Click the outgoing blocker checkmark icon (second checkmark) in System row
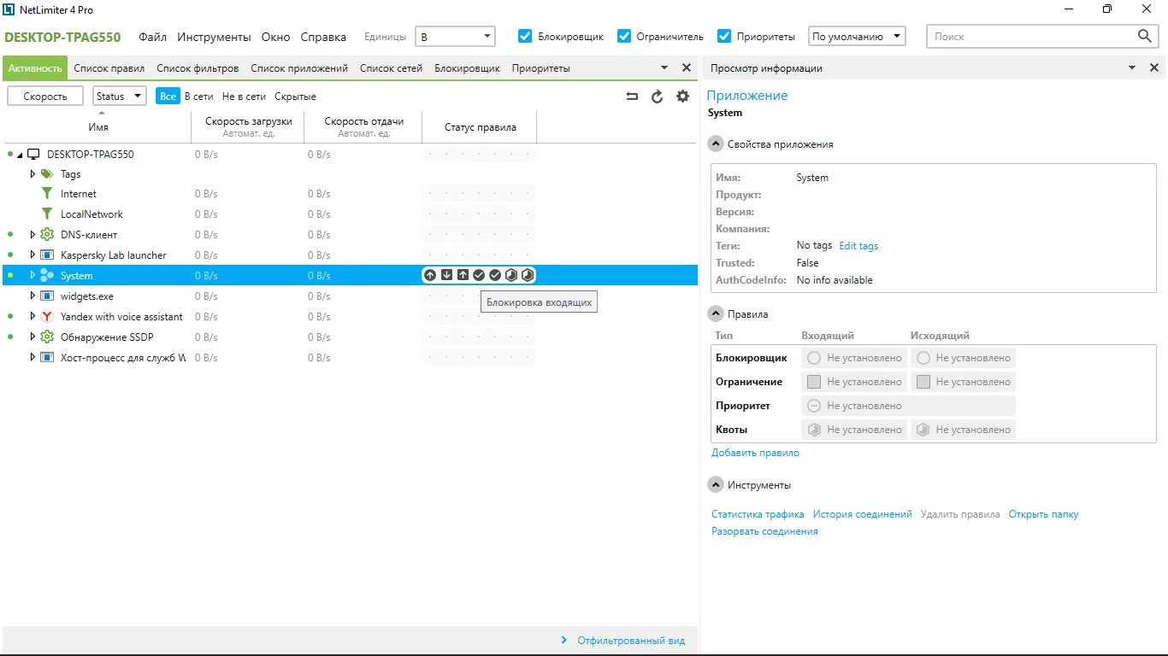 tap(495, 275)
